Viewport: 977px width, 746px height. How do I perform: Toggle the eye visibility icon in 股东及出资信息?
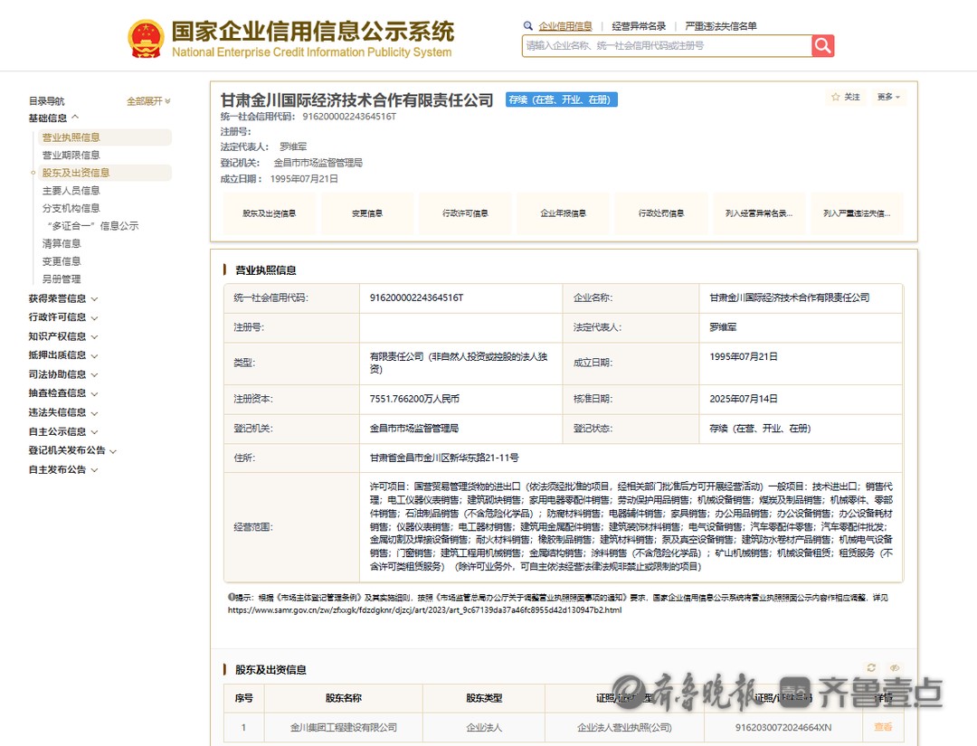tap(895, 668)
